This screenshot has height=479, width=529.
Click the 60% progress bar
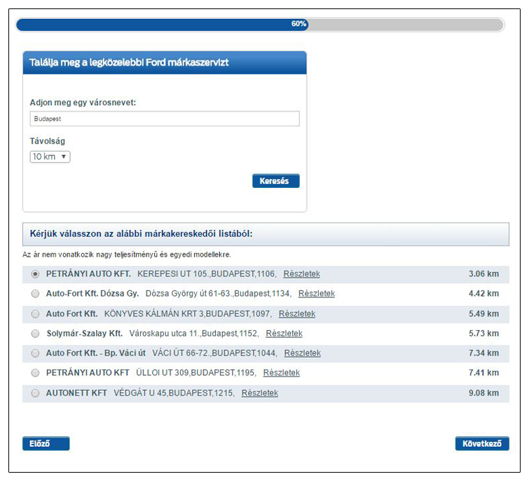point(260,25)
